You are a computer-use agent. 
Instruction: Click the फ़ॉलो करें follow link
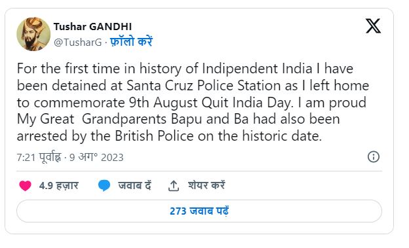(131, 42)
